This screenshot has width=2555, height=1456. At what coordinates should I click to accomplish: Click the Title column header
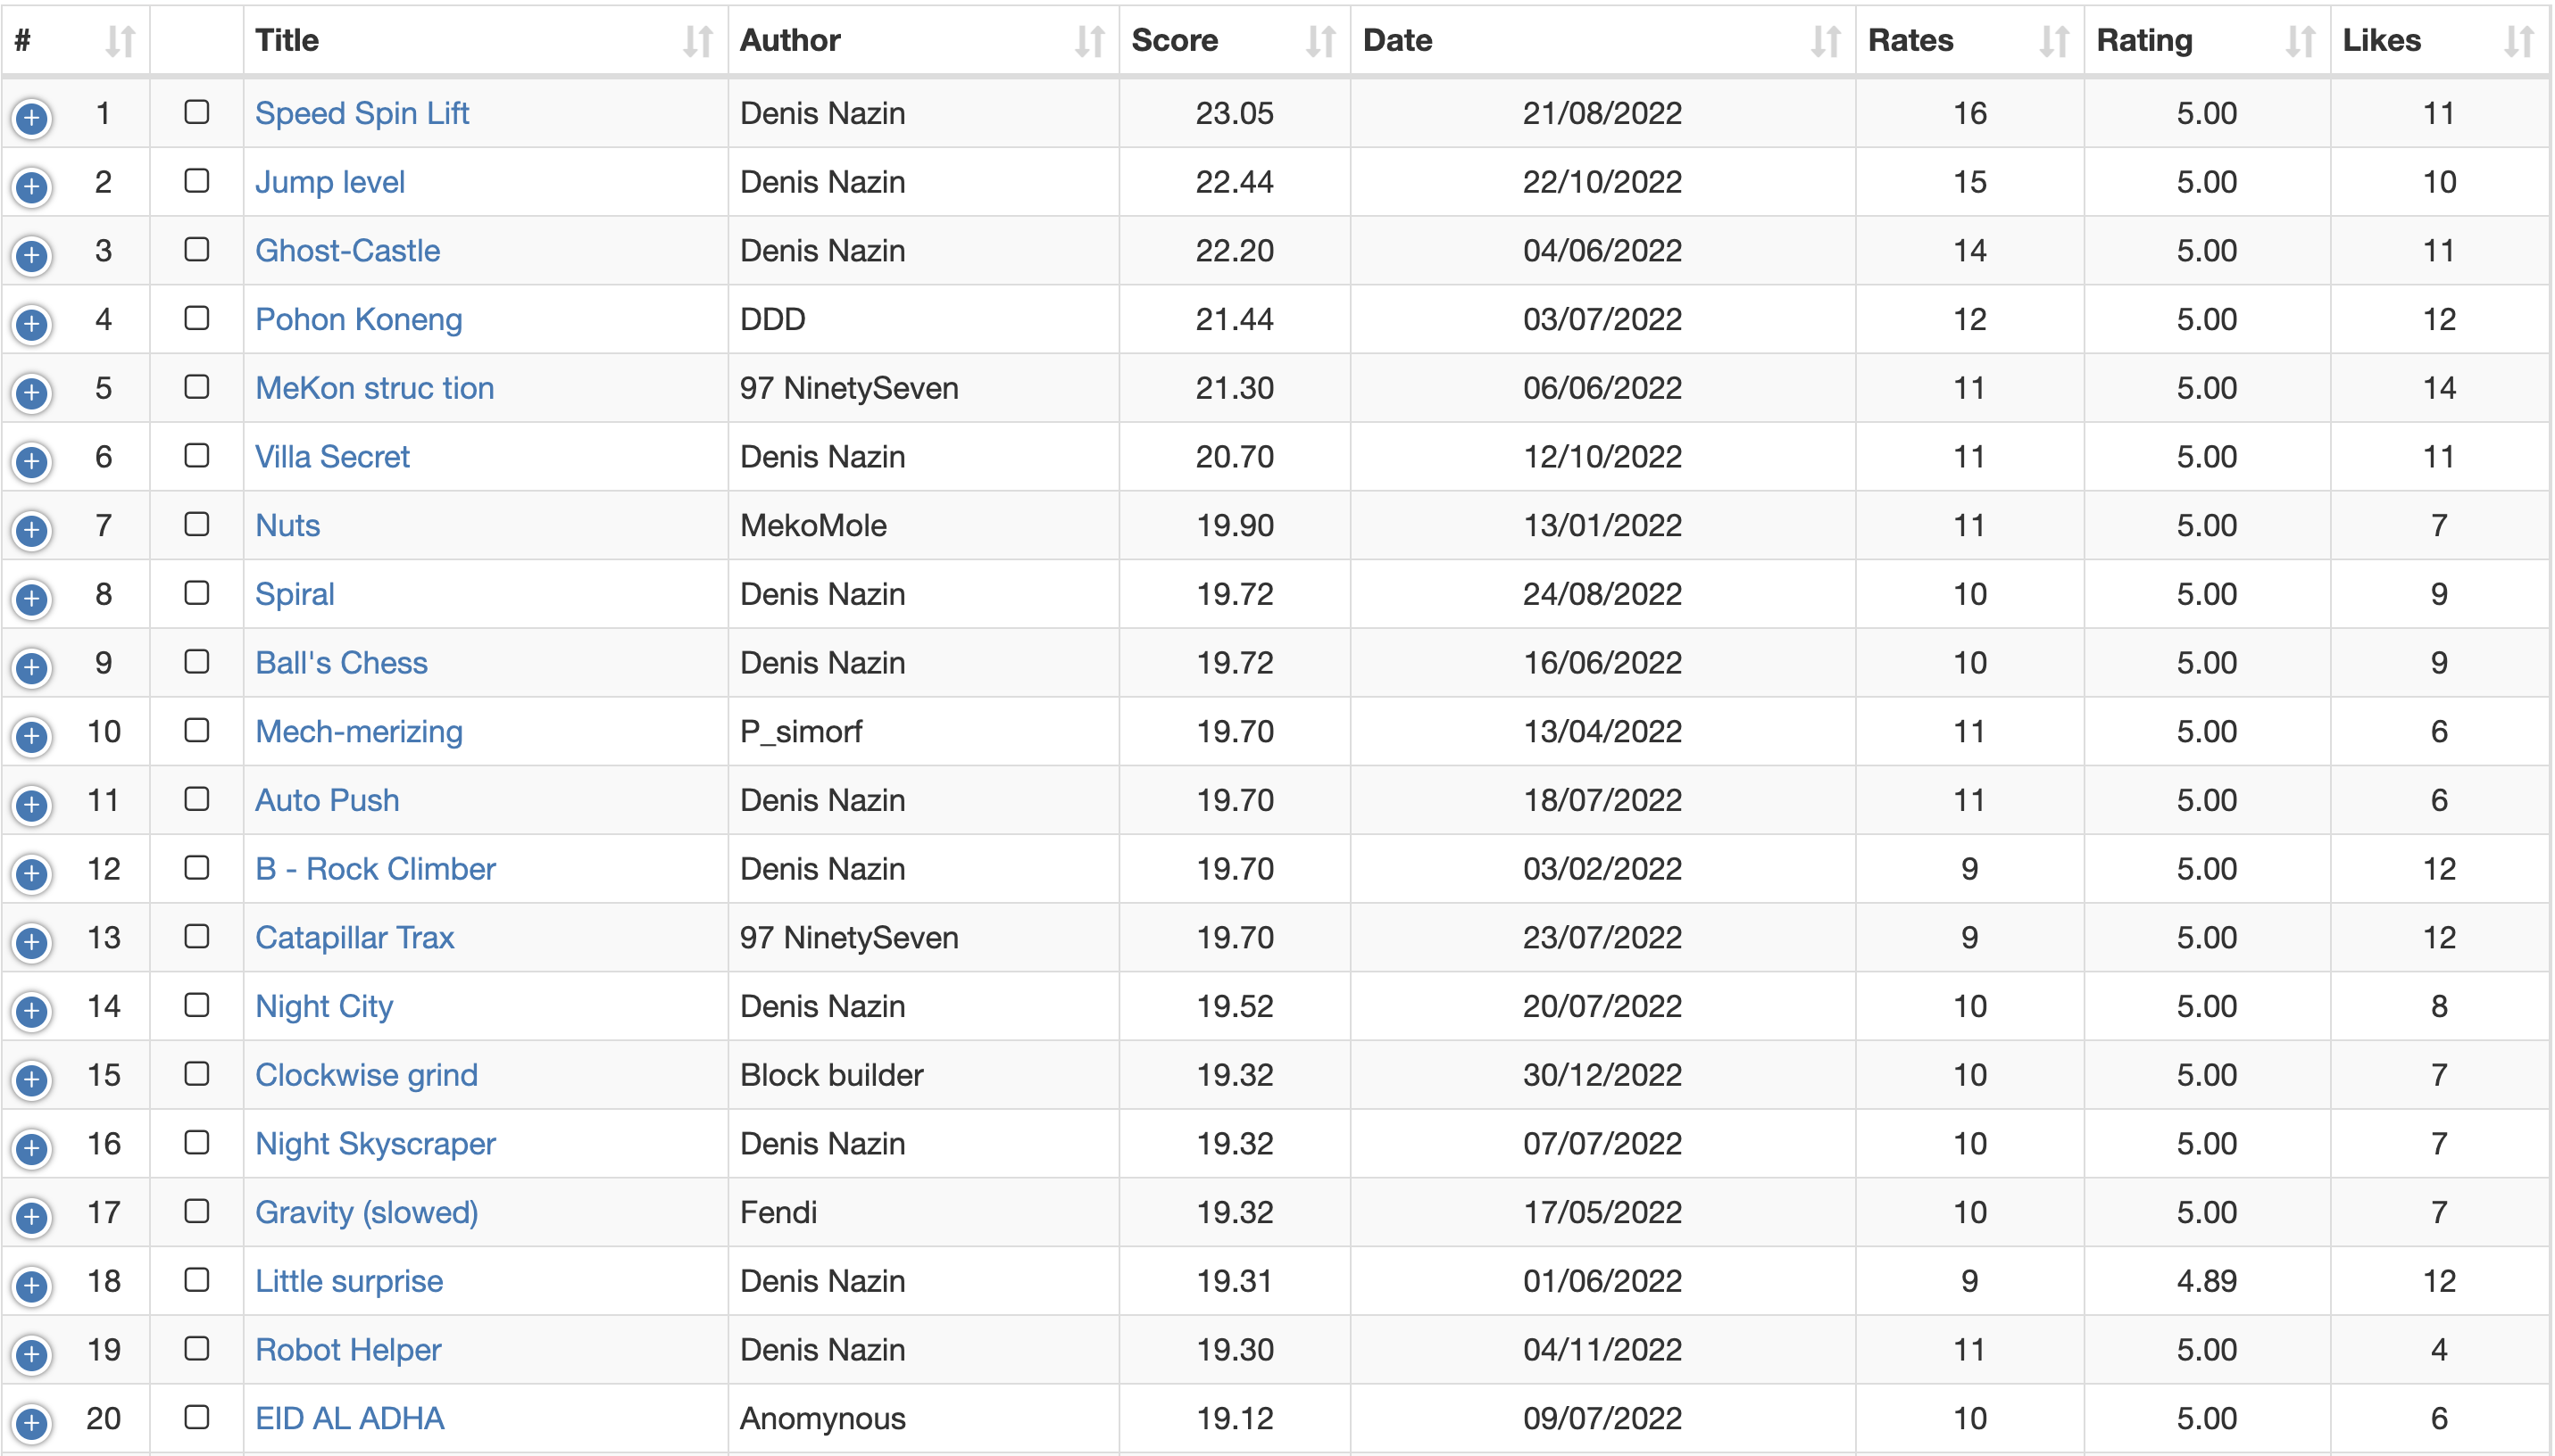[x=287, y=41]
